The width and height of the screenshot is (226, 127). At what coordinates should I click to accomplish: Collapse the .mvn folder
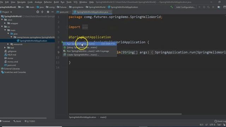2,20
